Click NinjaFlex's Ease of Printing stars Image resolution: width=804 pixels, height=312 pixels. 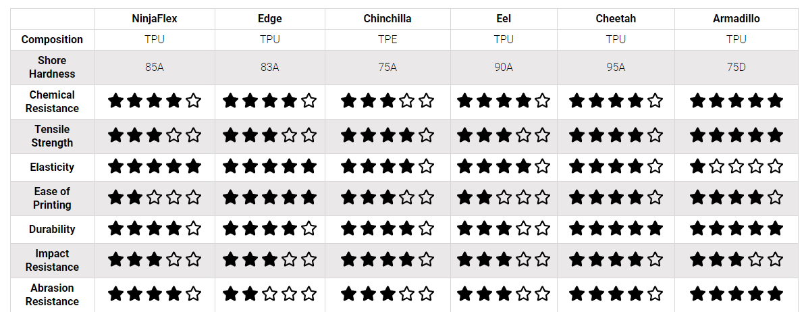pos(155,197)
